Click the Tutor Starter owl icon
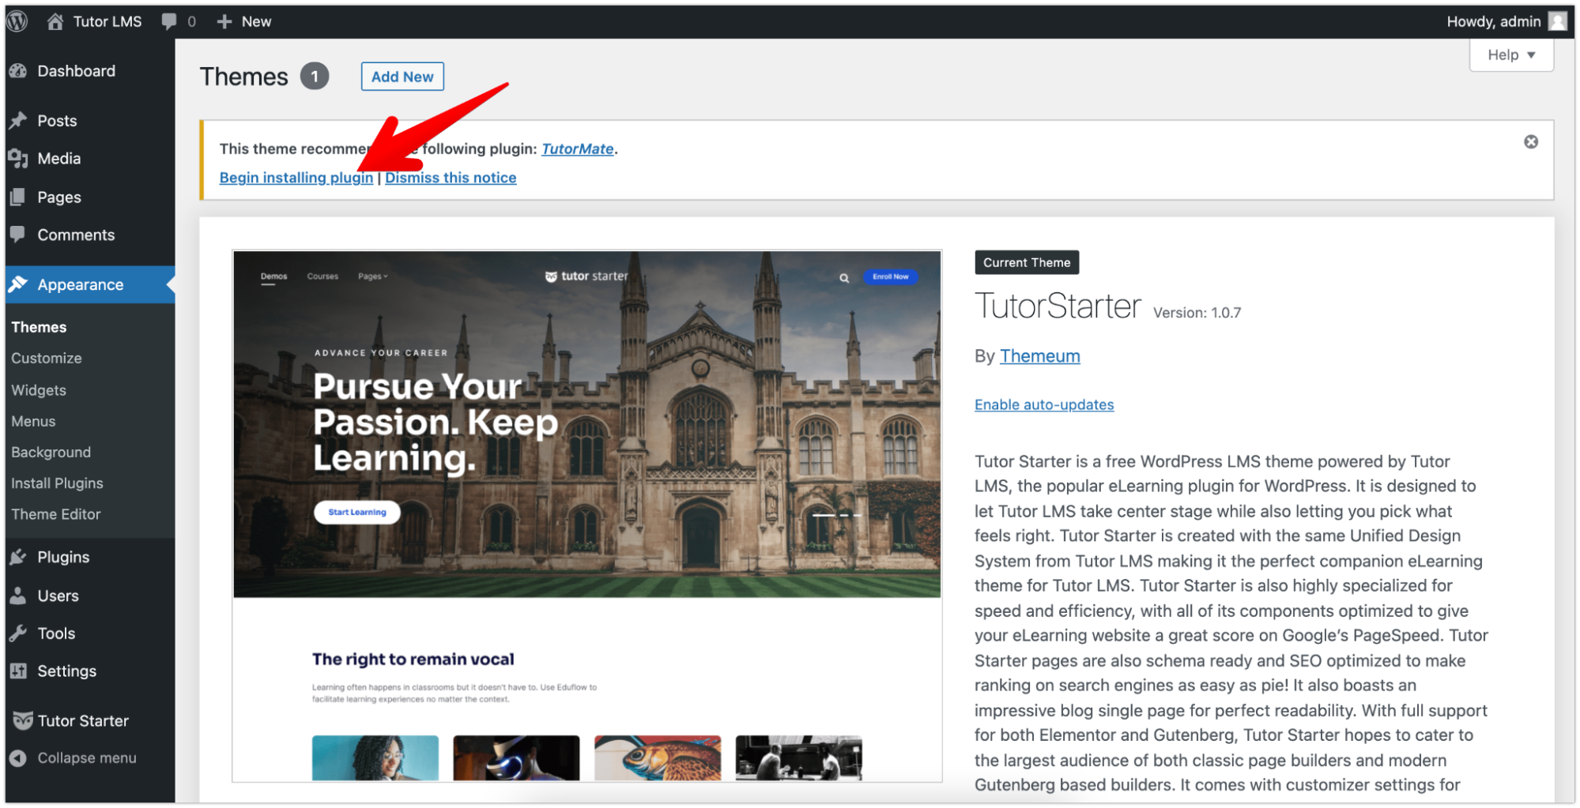Screen dimensions: 1580x808 (23, 720)
